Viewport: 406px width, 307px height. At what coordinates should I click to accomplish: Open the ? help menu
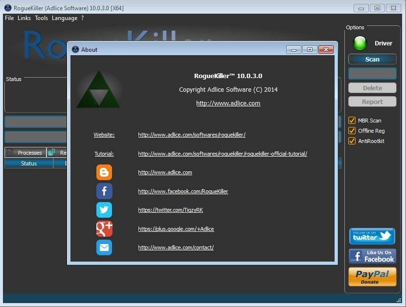click(x=82, y=18)
